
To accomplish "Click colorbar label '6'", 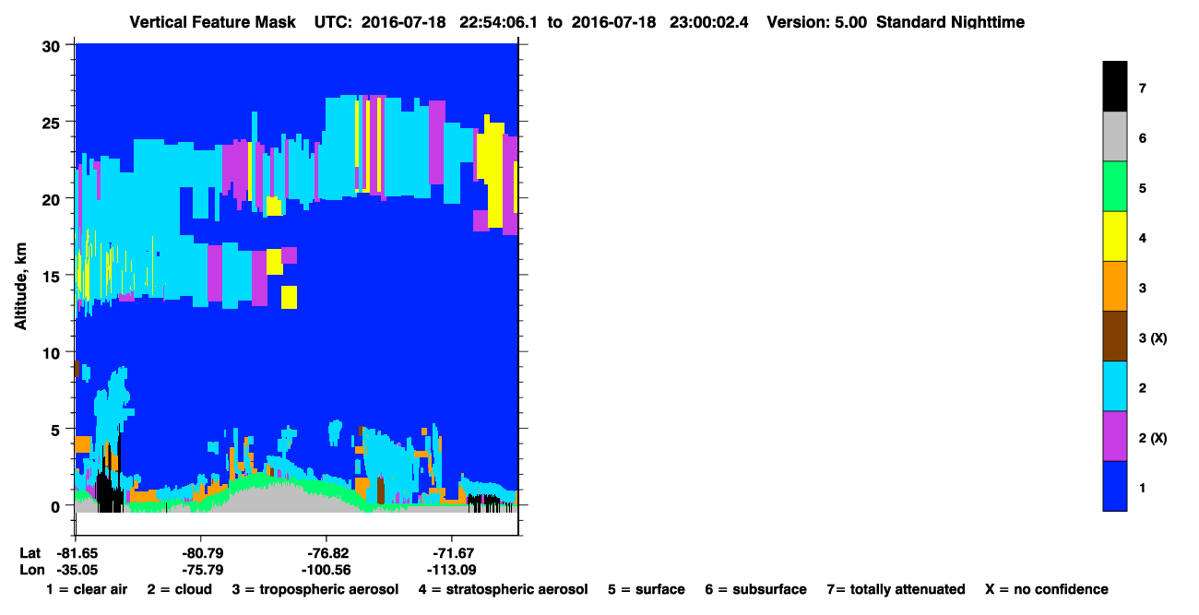I will [1142, 139].
